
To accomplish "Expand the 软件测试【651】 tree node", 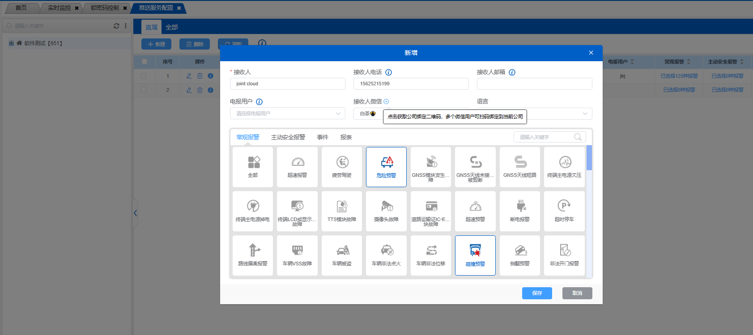I will 11,43.
